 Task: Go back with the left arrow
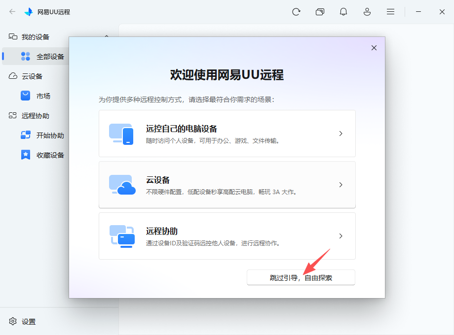pos(12,11)
